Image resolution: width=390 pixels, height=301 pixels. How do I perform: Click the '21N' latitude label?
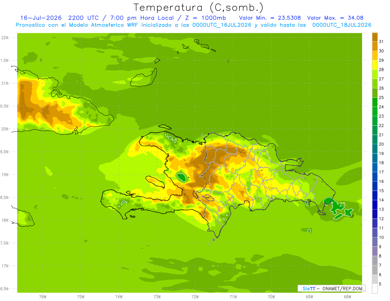tap(5, 83)
